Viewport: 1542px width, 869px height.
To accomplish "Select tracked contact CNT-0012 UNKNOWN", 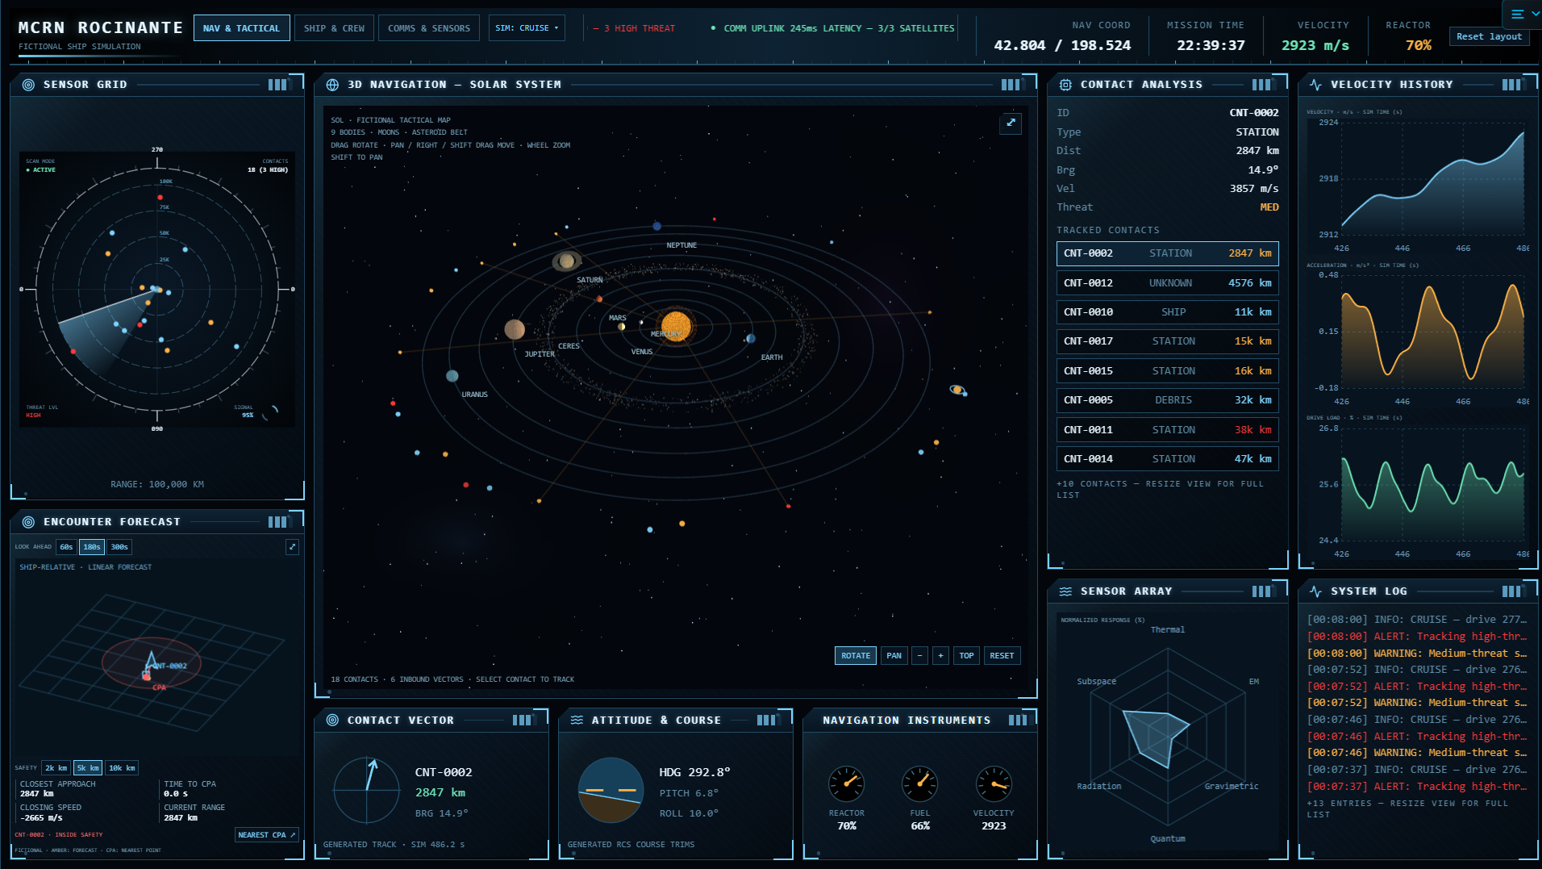I will [1167, 283].
